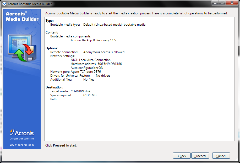Select 'Anonymous access is allowed' value
240x163 pixels.
104,52
